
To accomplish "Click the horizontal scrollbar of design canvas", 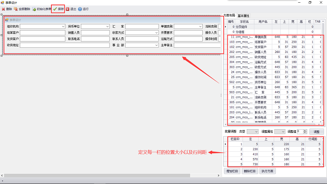I will pyautogui.click(x=97, y=176).
